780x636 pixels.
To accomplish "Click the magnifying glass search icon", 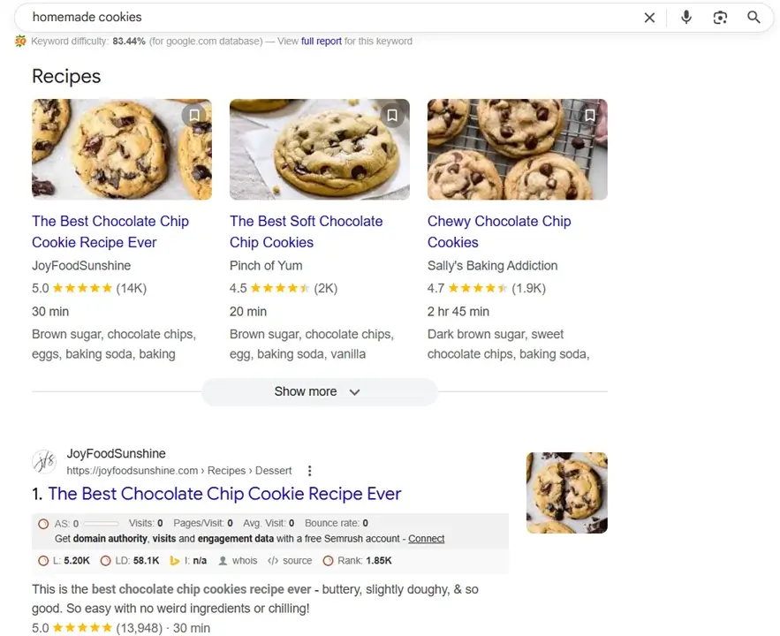I will [x=753, y=17].
